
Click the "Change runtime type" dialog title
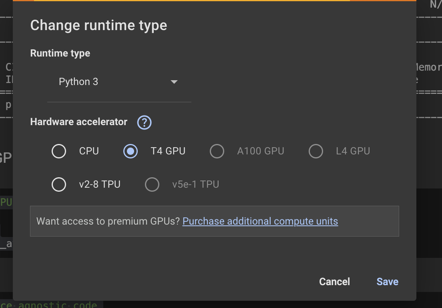pyautogui.click(x=98, y=25)
